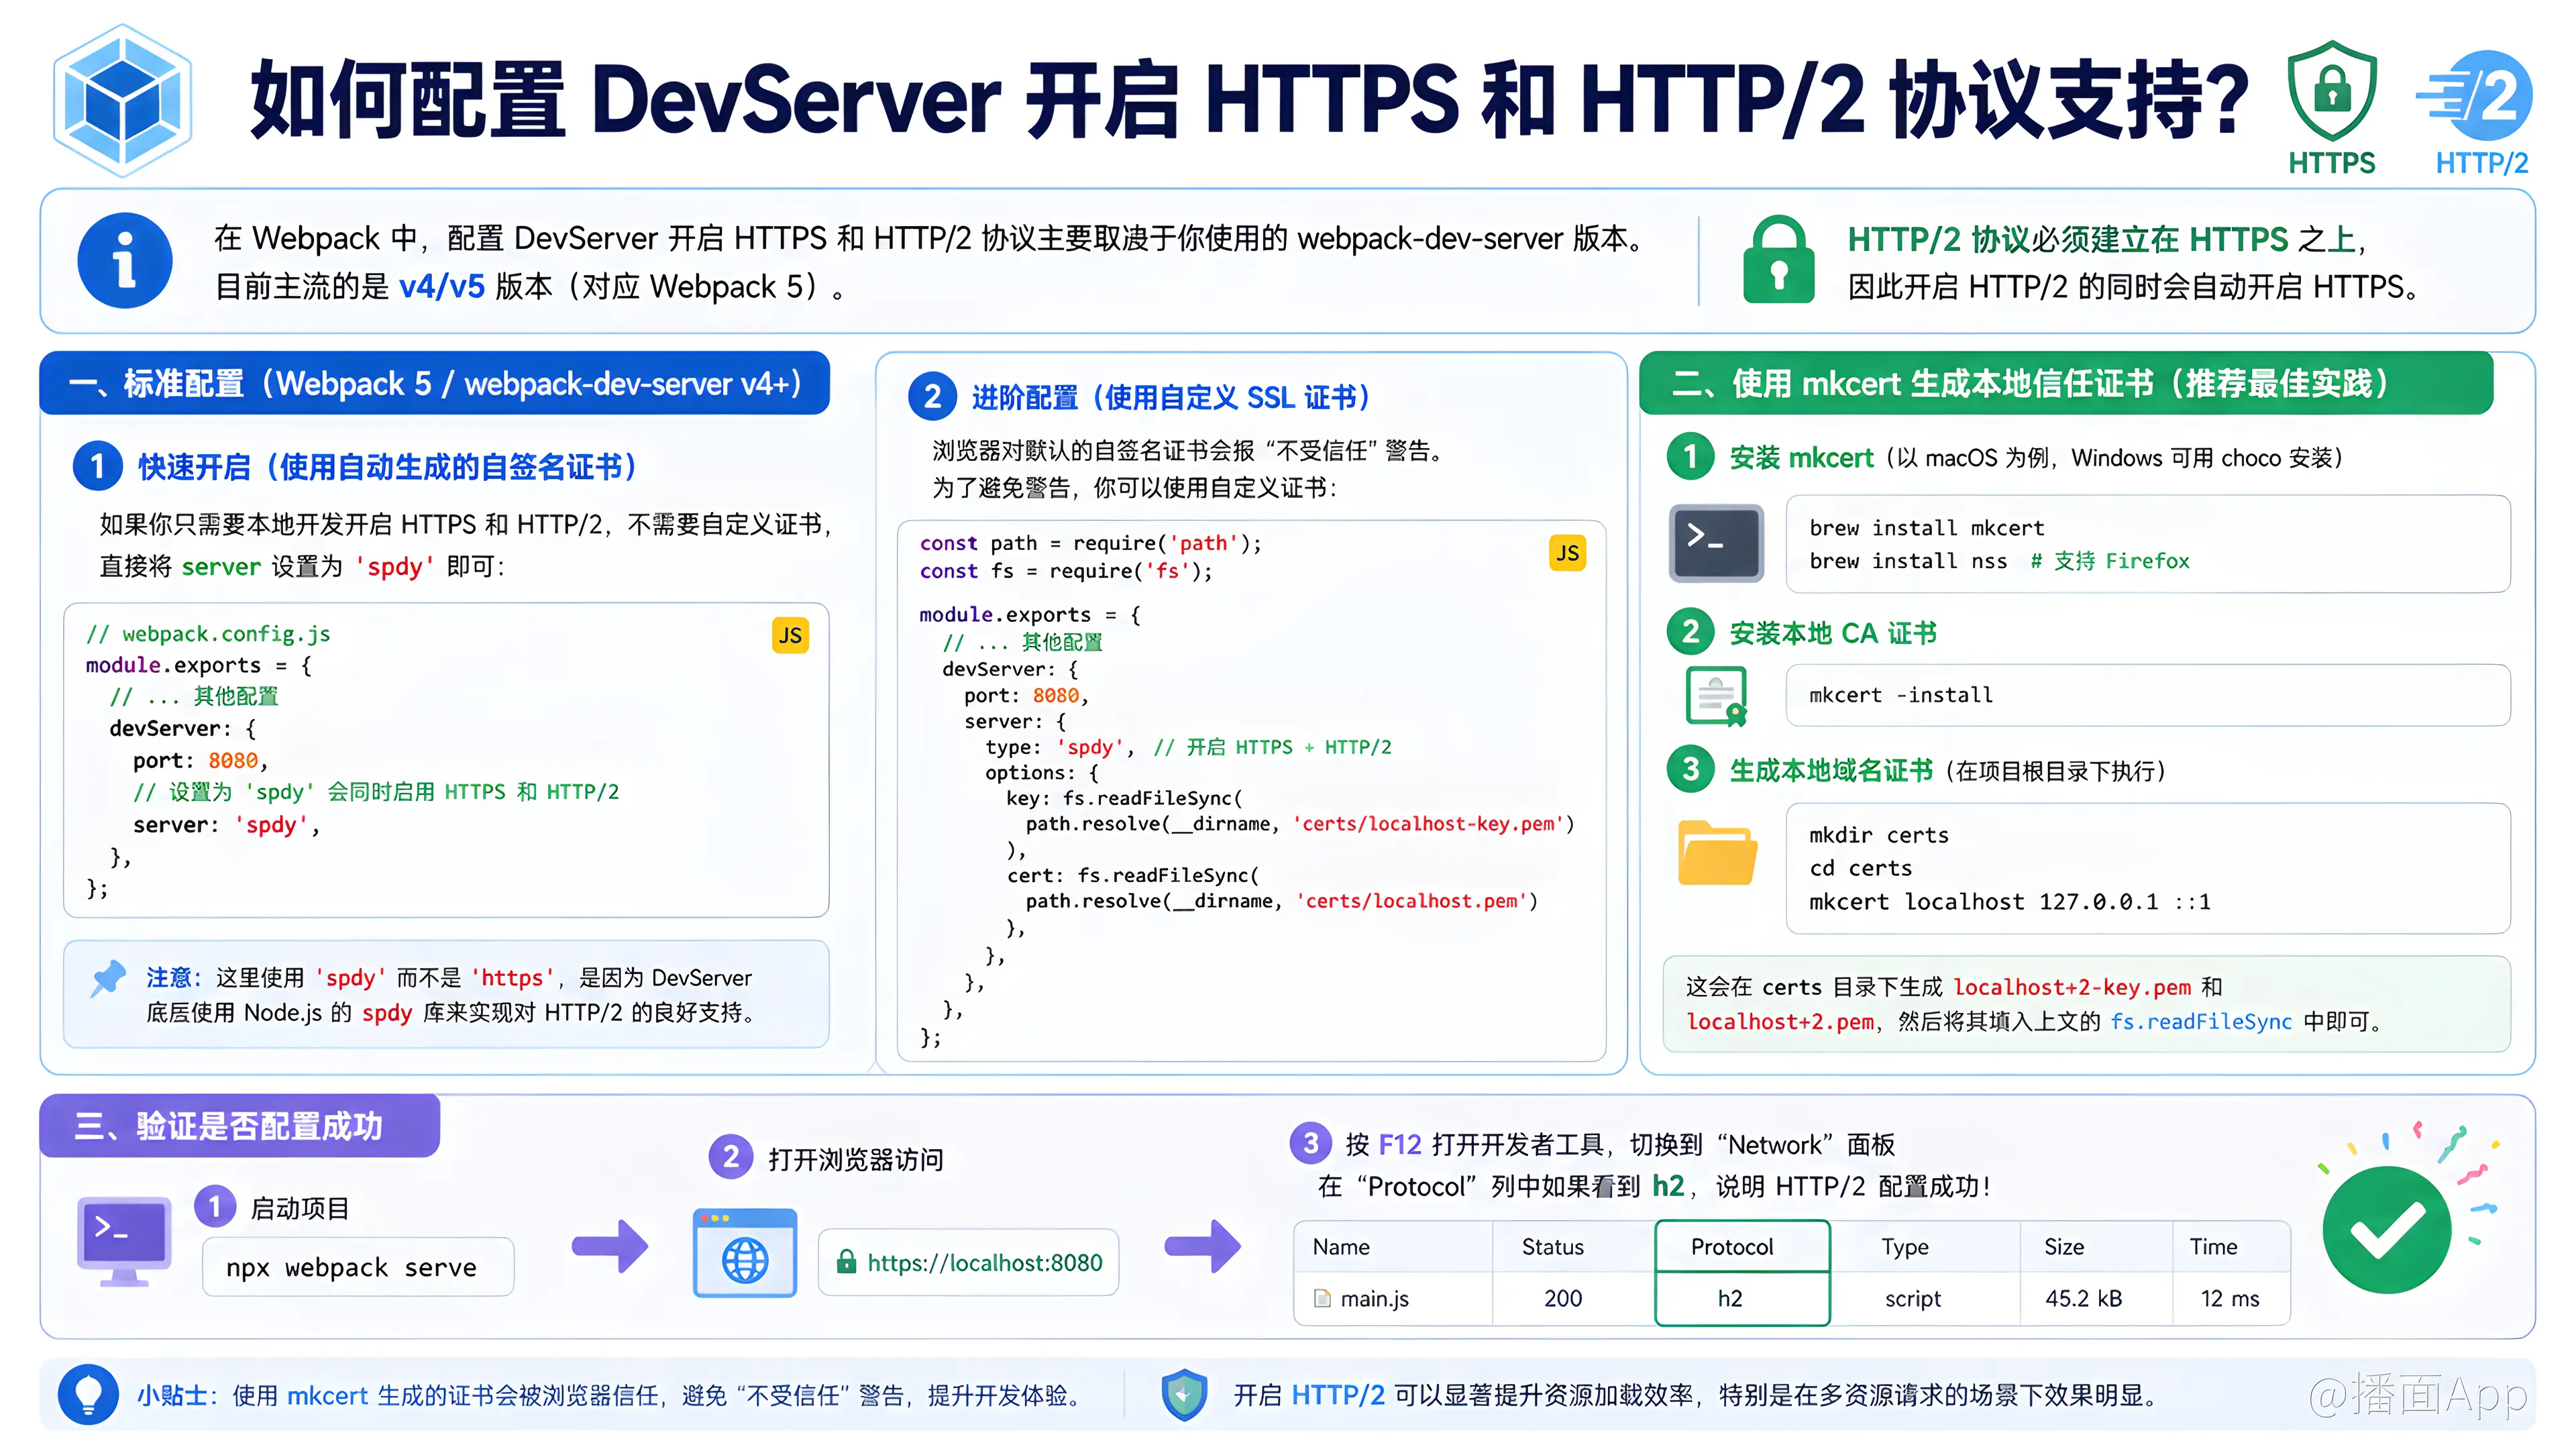The height and width of the screenshot is (1449, 2576).
Task: Click the file icon beside main.js
Action: coord(1322,1298)
